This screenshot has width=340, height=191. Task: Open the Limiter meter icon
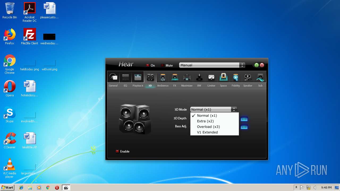tap(211, 77)
